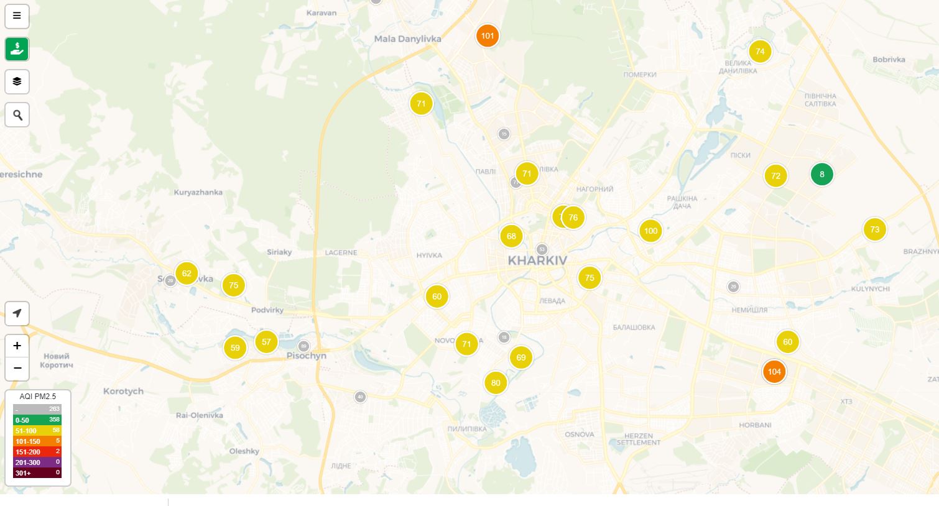Open the hamburger menu
The height and width of the screenshot is (506, 939).
(17, 16)
